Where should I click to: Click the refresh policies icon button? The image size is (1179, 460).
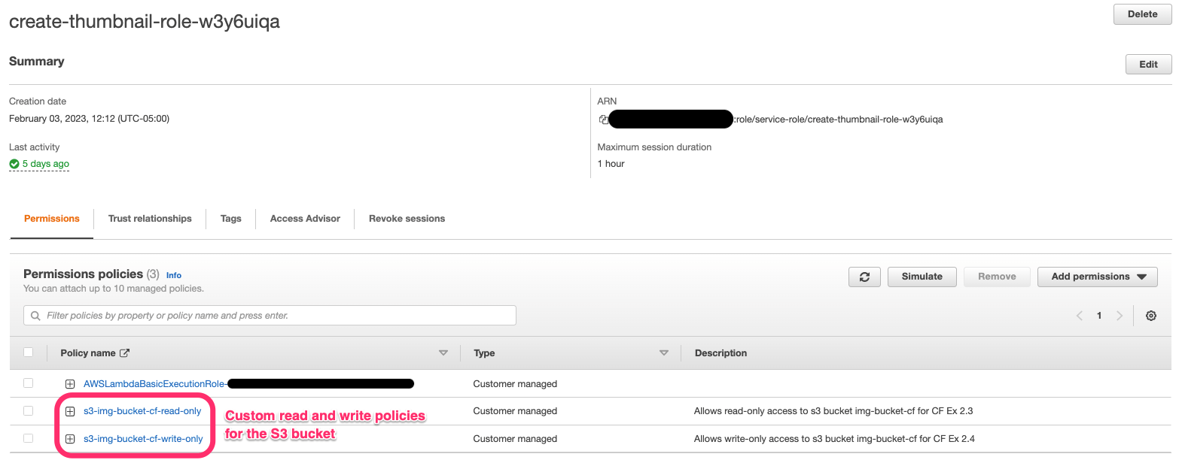tap(864, 277)
